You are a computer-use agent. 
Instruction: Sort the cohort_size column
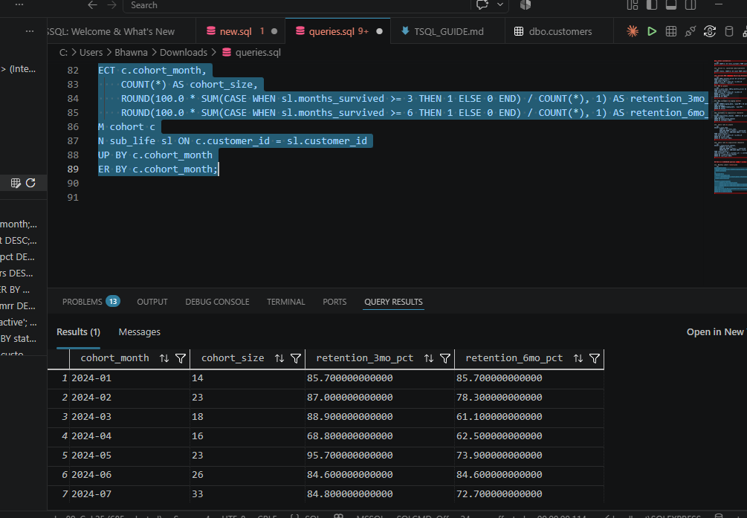[x=279, y=358]
